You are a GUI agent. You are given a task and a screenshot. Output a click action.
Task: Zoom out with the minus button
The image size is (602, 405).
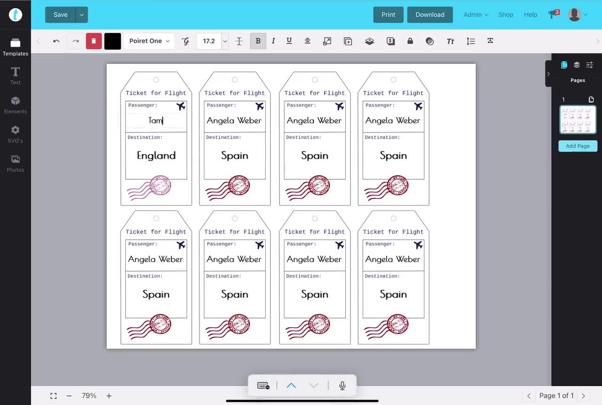coord(69,396)
